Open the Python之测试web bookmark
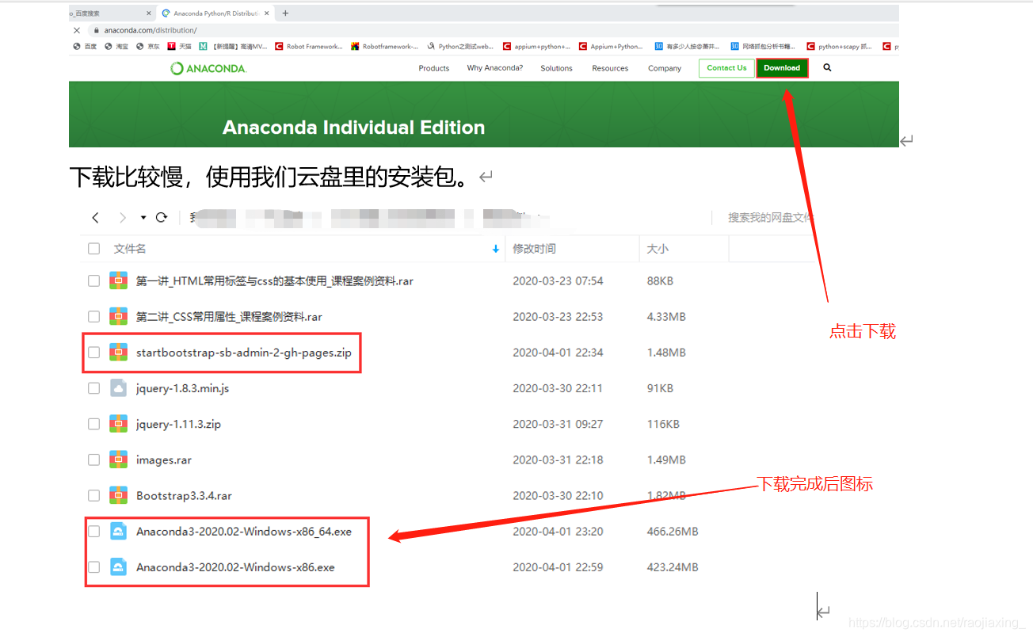The image size is (1033, 637). (460, 47)
